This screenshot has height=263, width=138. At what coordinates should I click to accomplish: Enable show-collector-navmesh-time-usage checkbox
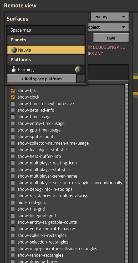point(13,143)
